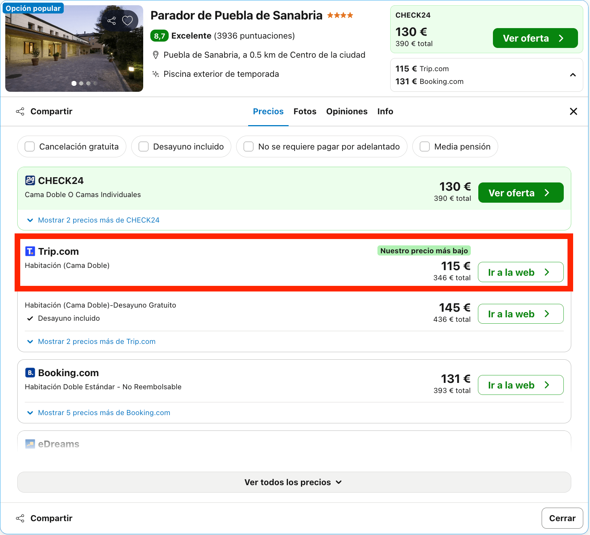Screen dimensions: 590x535
Task: Click the four-star rating icons
Action: tap(340, 15)
